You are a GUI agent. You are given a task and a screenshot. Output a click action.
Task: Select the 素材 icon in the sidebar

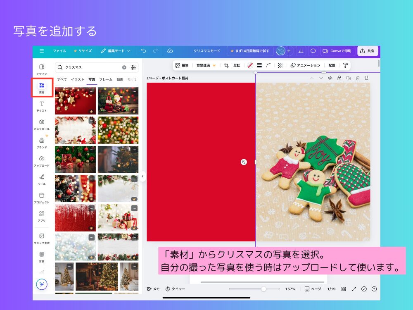[x=43, y=87]
